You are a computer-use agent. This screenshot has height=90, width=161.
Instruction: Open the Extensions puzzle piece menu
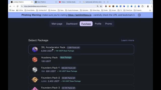click(142, 6)
